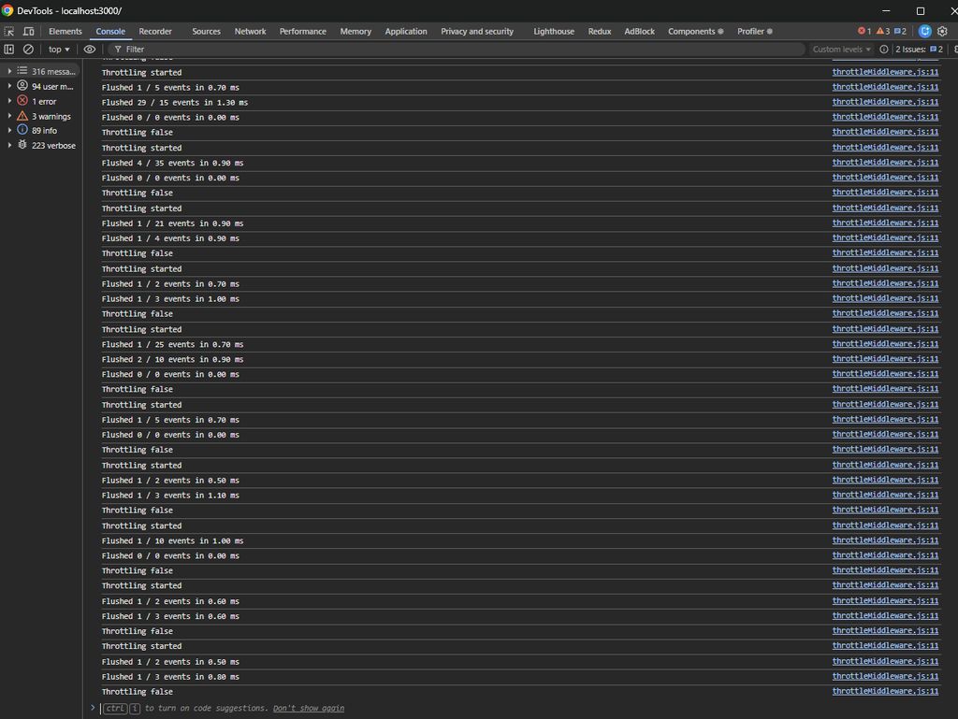
Task: Switch to the Redux tab
Action: click(600, 31)
